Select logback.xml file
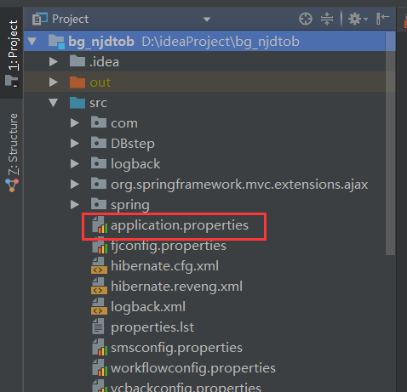The image size is (407, 392). (148, 307)
